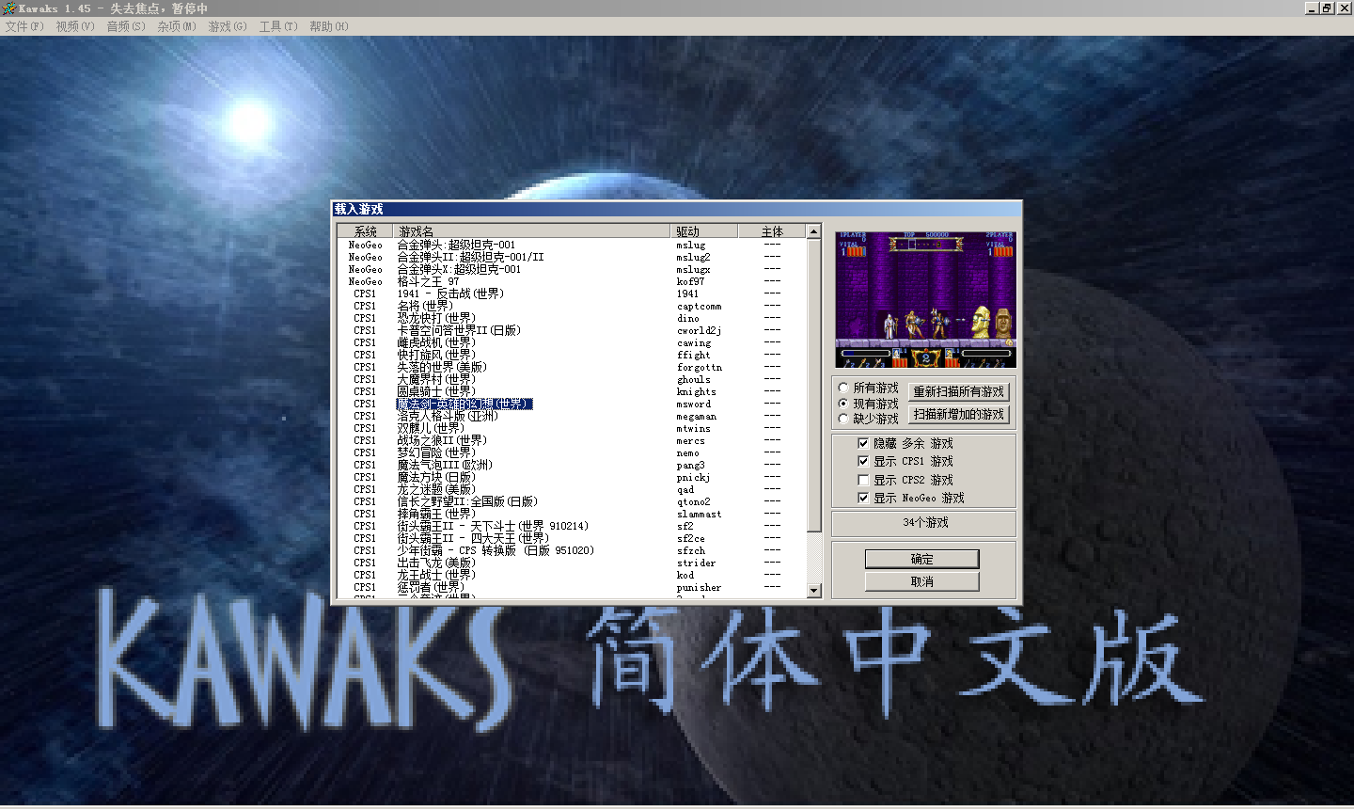This screenshot has height=809, width=1354.
Task: Open the 杂项(M) menu
Action: 177,26
